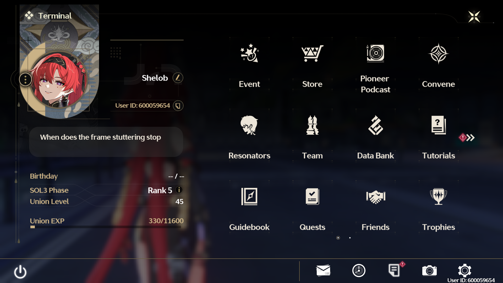Open the Team chess piece icon
This screenshot has width=503, height=283.
(312, 125)
